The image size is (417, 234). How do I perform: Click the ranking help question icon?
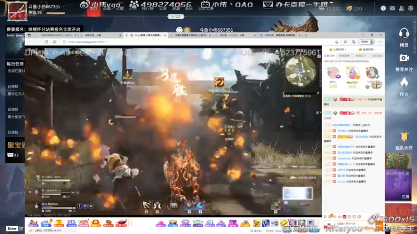coord(367,61)
